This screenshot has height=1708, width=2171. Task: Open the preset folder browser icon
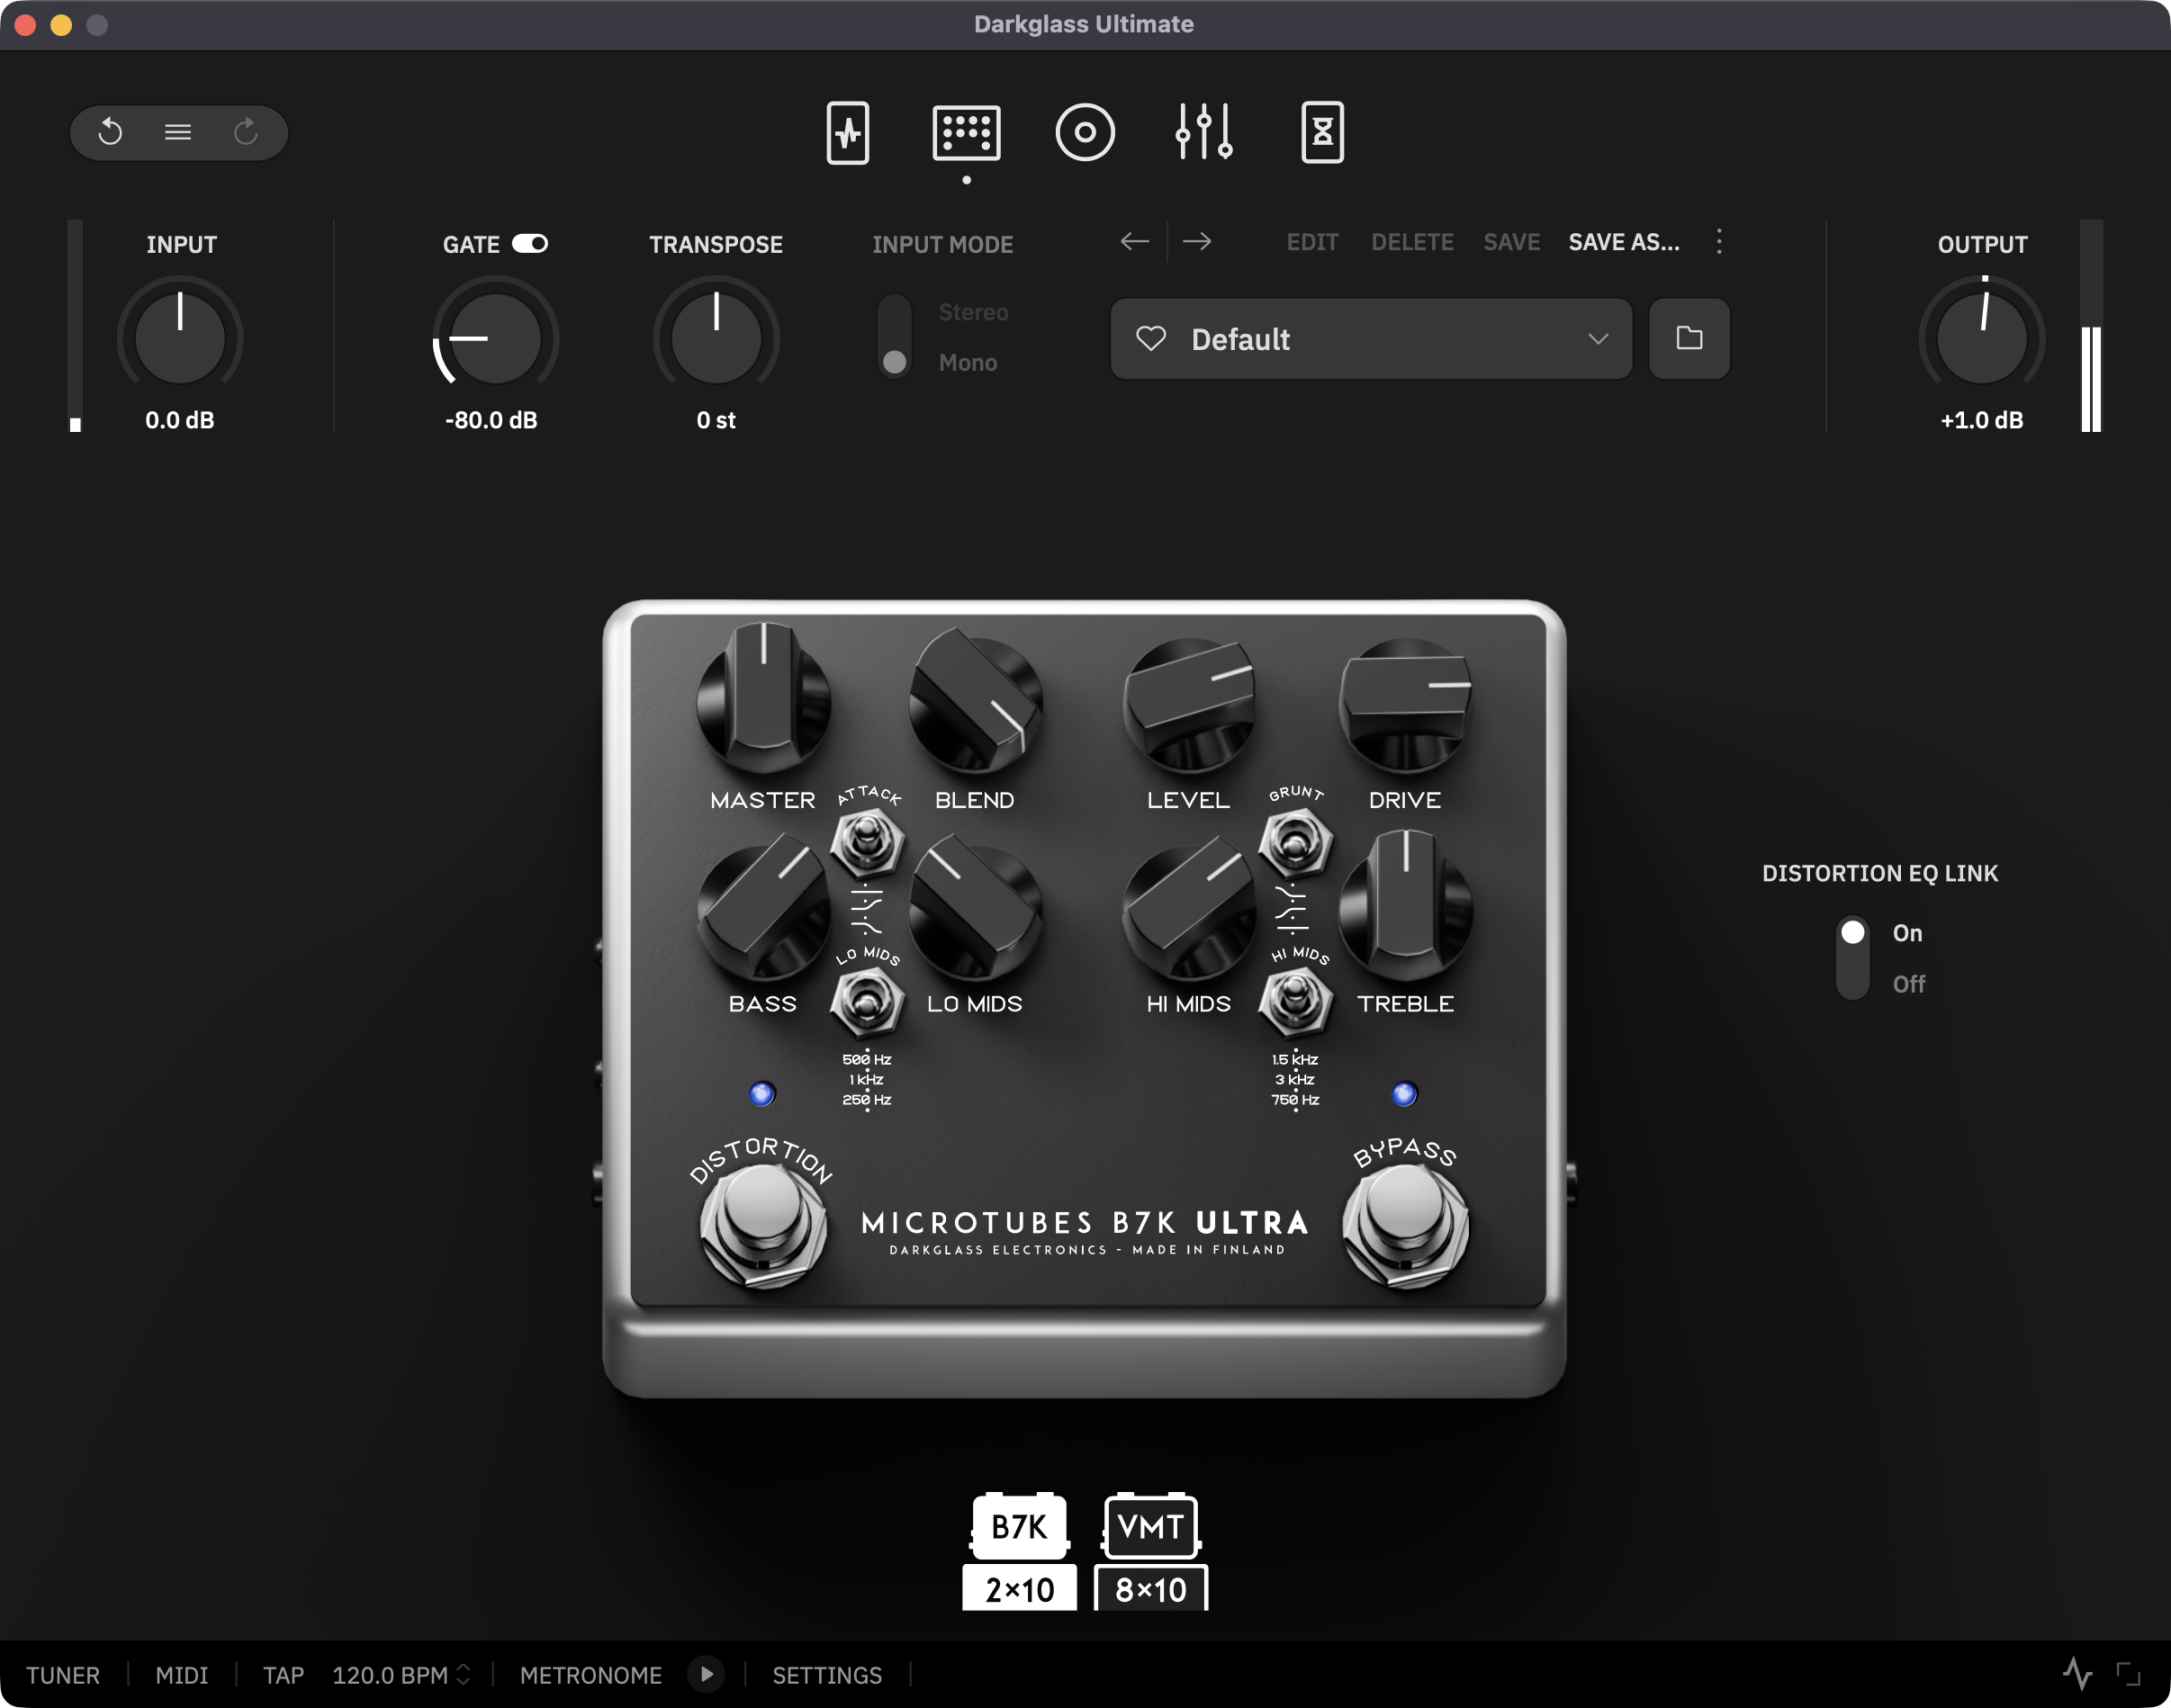click(x=1689, y=338)
